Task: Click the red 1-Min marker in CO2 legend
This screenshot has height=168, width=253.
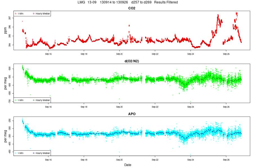Action: click(x=16, y=14)
